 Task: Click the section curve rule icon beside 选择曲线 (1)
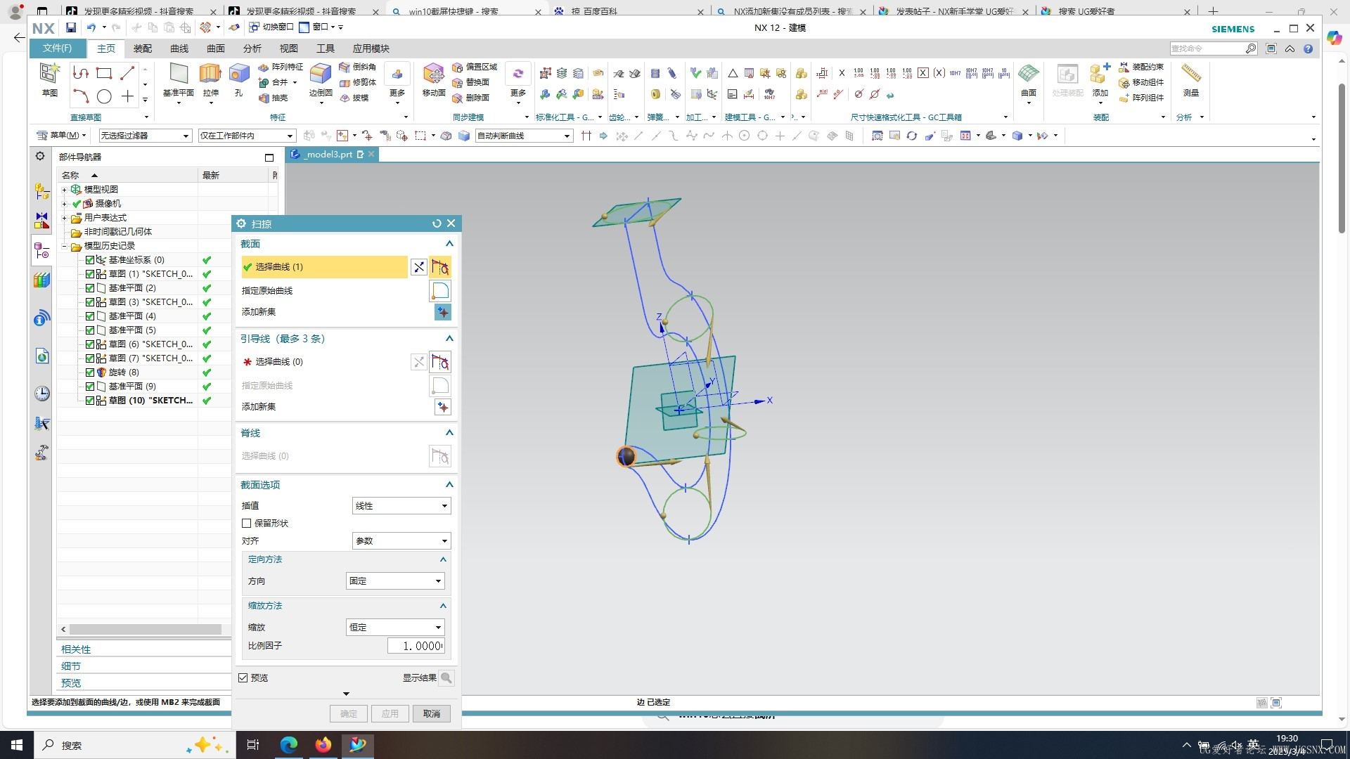440,267
